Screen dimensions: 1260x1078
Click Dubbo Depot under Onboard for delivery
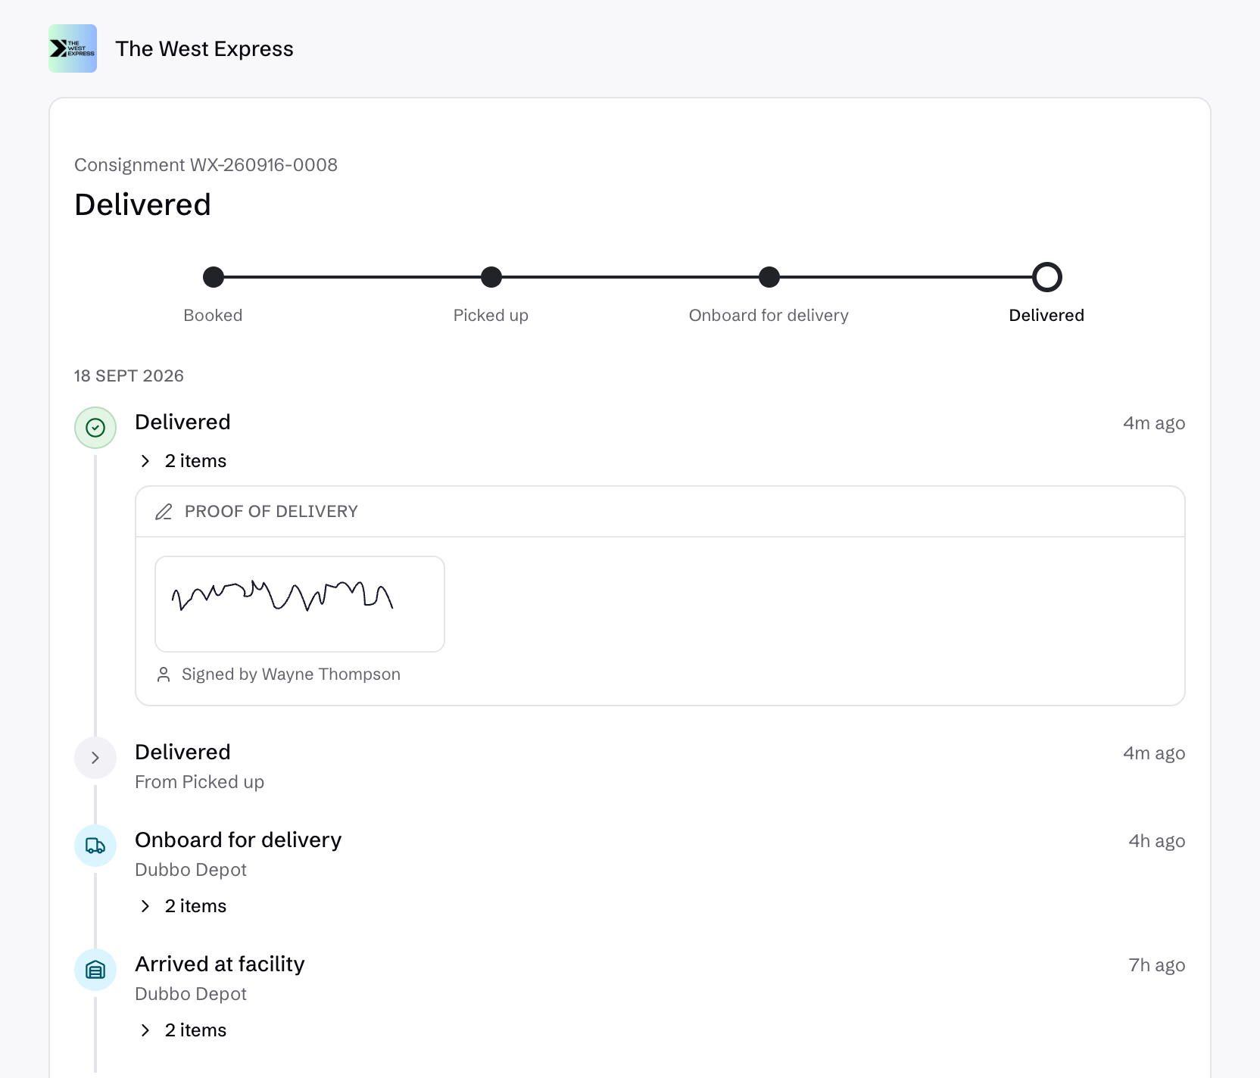pyautogui.click(x=191, y=870)
